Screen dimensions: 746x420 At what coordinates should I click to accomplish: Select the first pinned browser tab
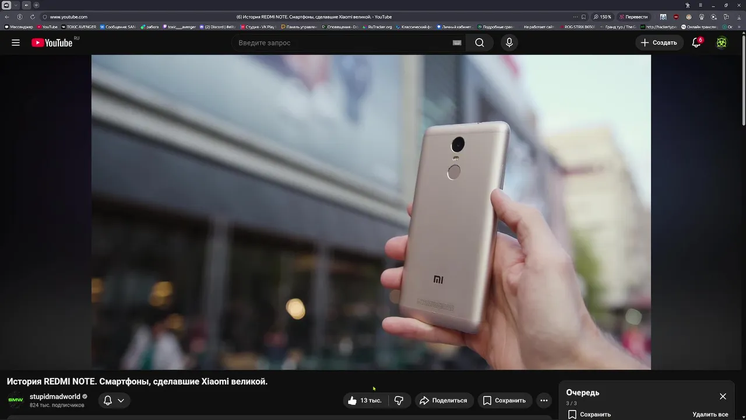[x=6, y=5]
